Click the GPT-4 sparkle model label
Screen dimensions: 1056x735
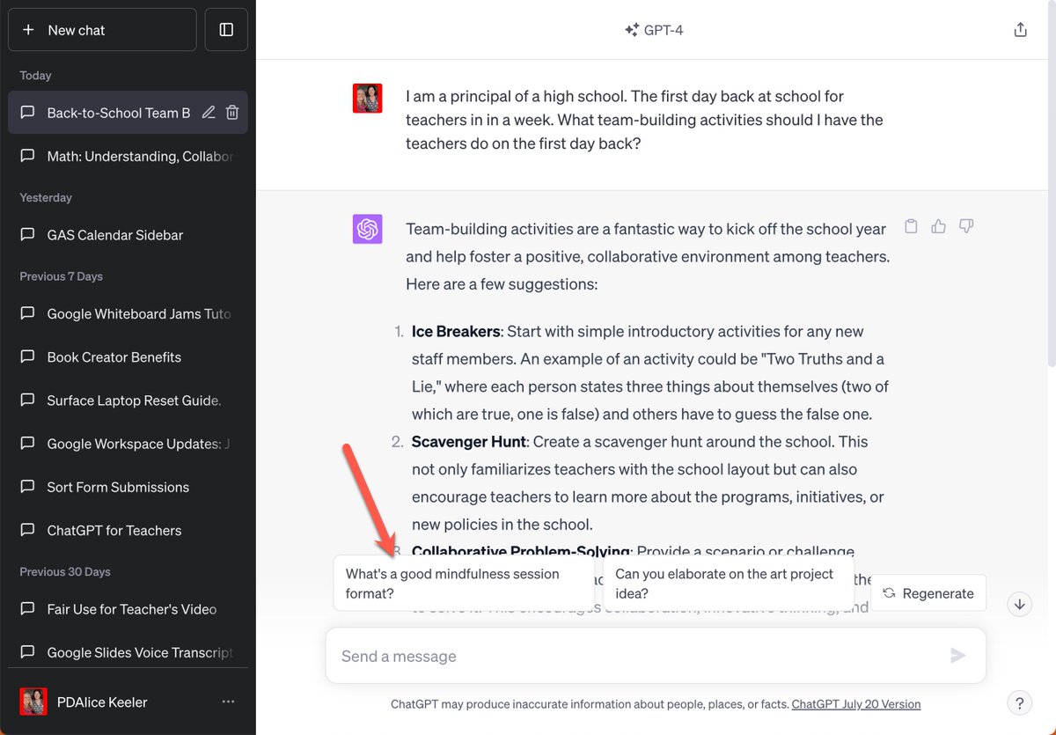pos(654,30)
